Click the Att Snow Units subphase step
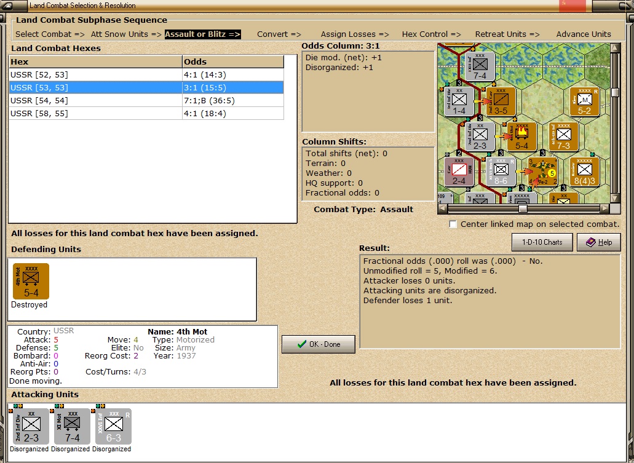 tap(126, 34)
